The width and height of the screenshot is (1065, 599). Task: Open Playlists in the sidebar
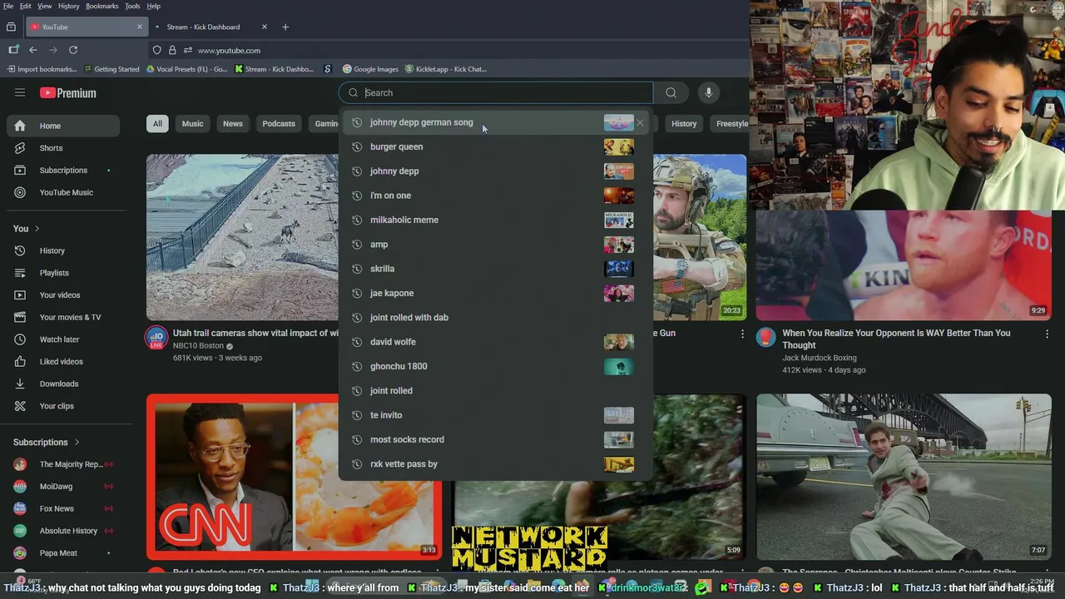click(63, 273)
